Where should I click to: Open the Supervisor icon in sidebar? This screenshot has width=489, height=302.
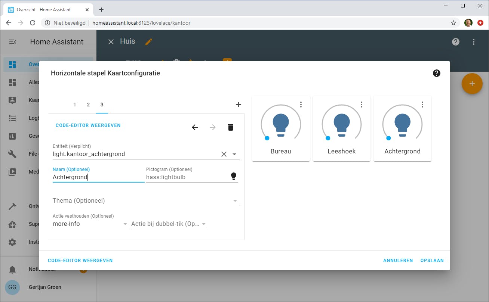click(12, 224)
